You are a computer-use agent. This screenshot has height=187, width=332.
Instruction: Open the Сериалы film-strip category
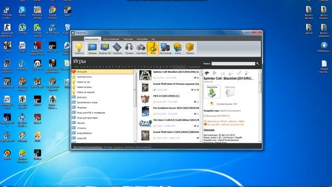click(117, 48)
